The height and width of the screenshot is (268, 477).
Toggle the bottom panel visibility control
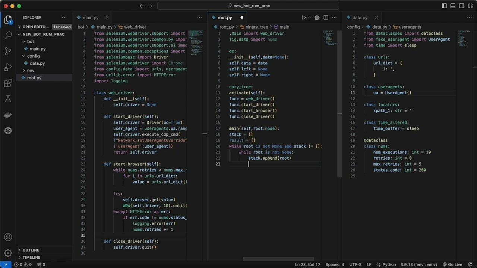pos(453,6)
